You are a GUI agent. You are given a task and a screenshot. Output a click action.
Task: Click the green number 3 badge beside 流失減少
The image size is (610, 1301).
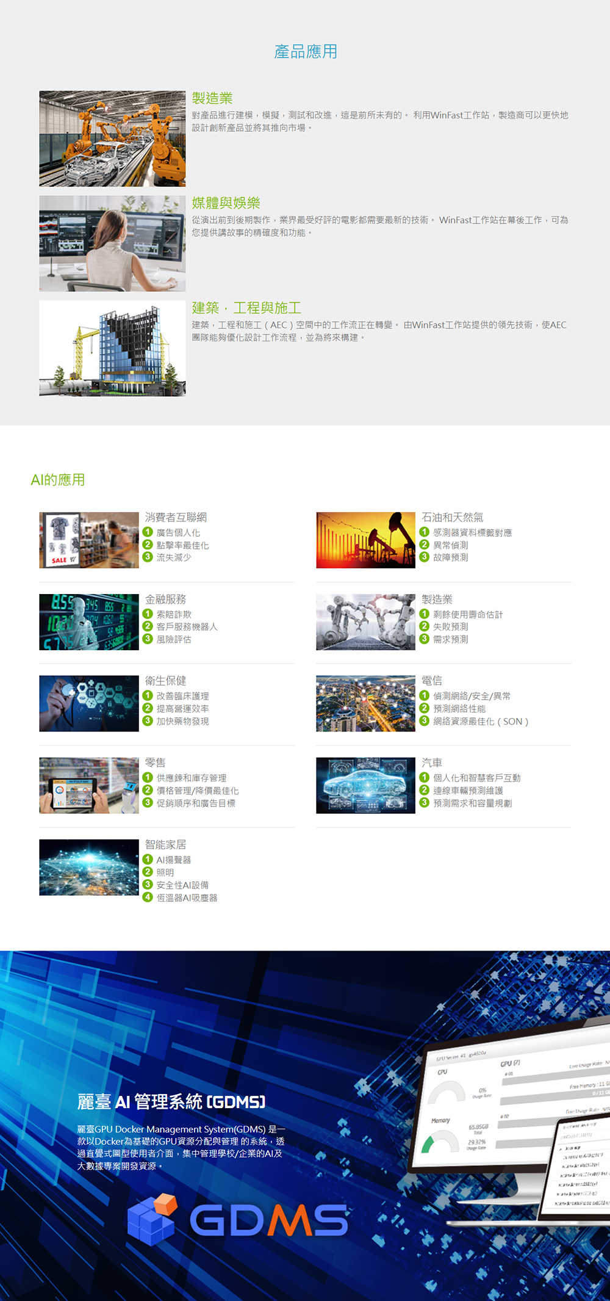click(x=148, y=557)
